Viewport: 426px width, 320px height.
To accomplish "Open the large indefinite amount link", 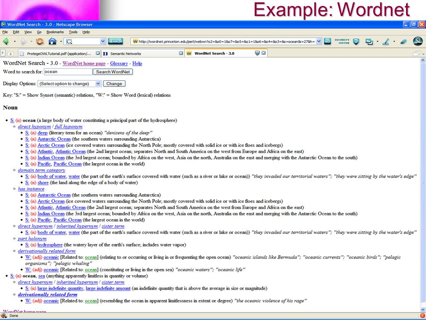I will 108,288.
